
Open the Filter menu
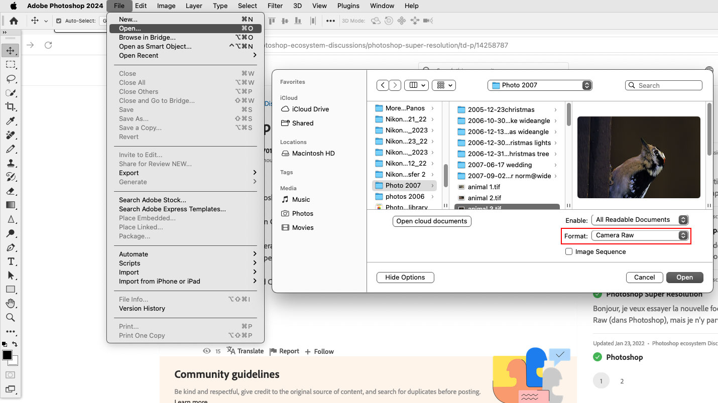click(x=275, y=6)
